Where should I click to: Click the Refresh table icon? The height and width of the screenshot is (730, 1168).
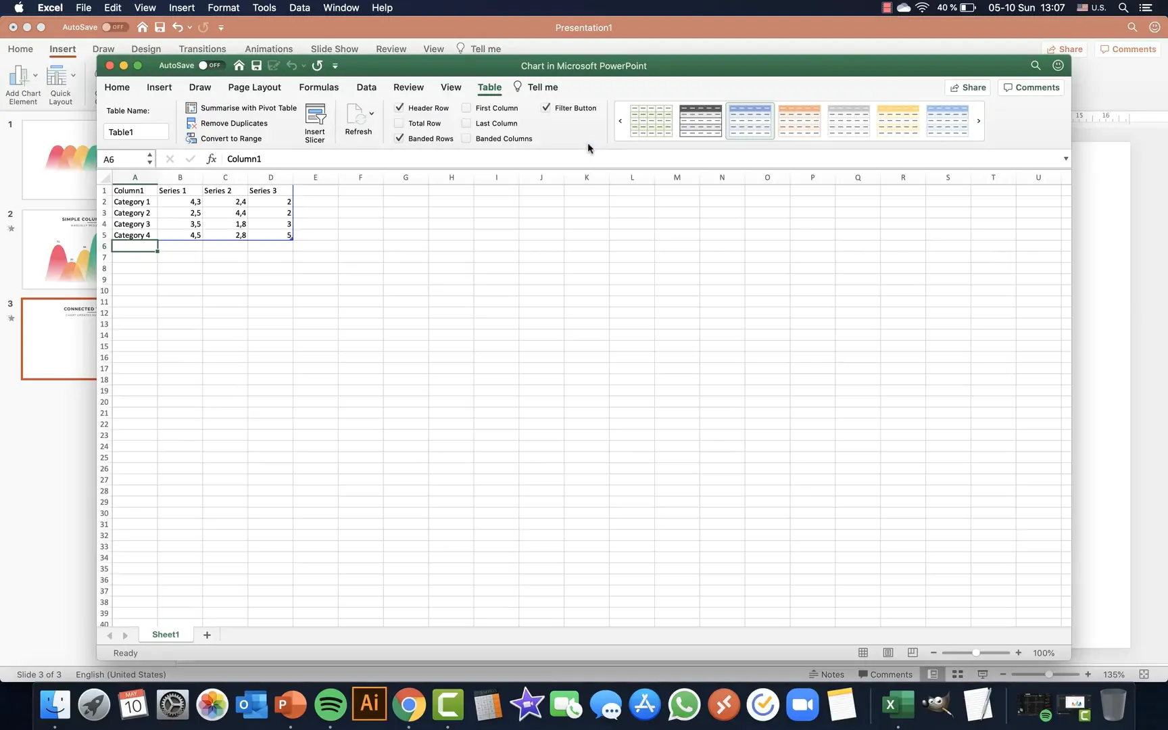(356, 114)
